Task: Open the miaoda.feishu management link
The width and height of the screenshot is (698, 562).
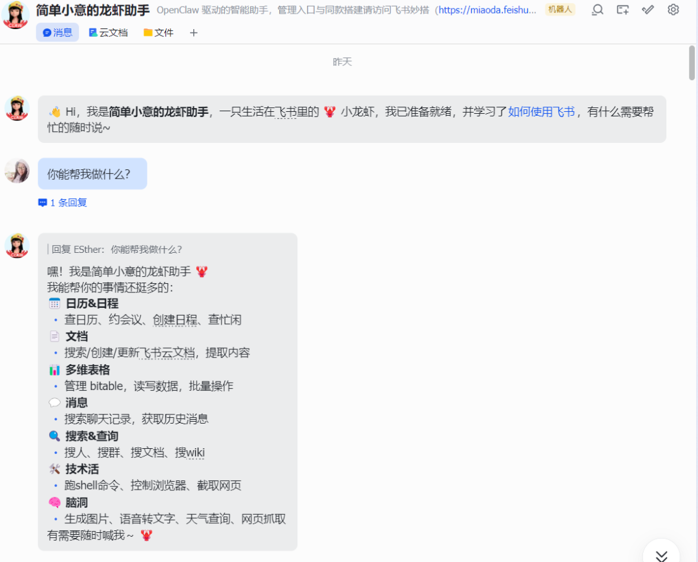Action: pyautogui.click(x=487, y=10)
